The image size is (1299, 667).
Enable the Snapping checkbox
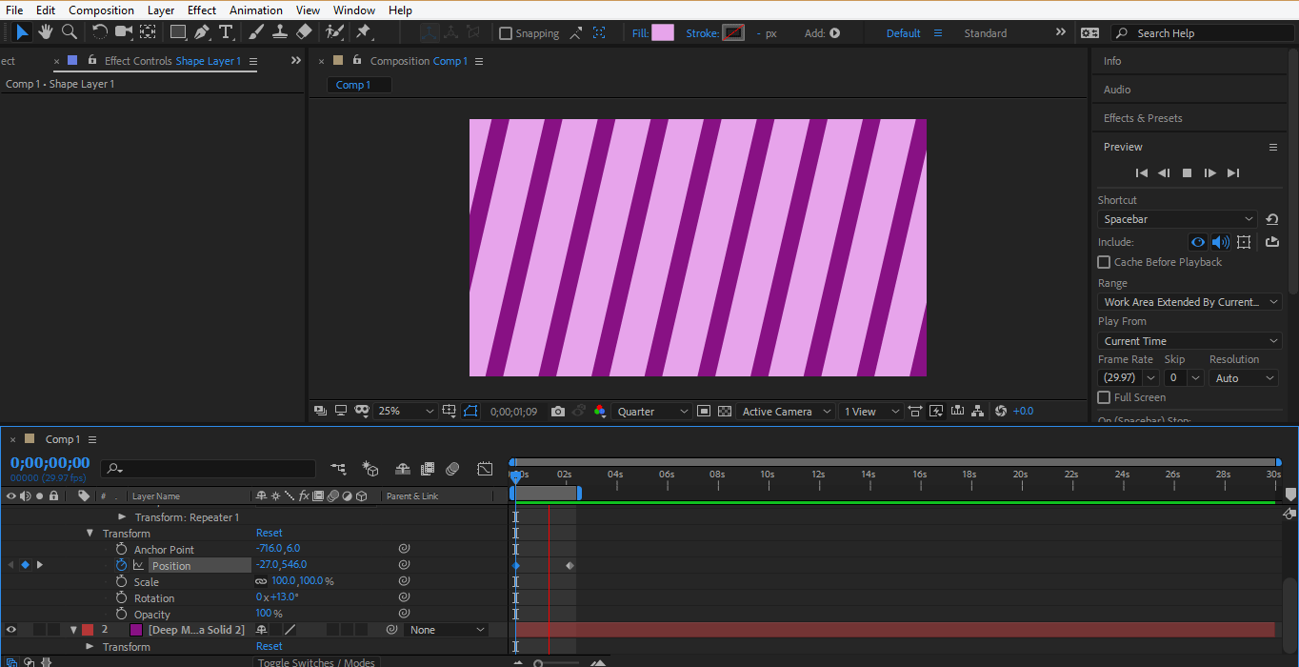[506, 33]
